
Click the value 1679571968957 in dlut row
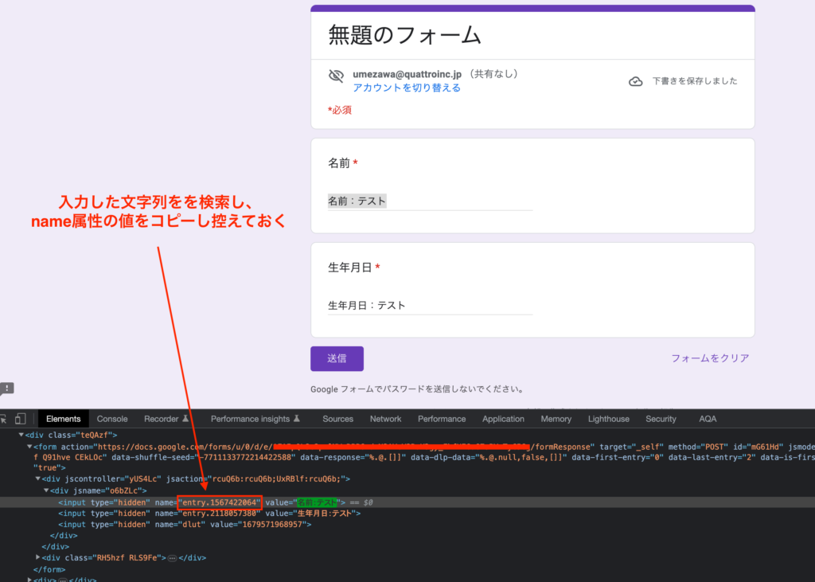coord(275,524)
